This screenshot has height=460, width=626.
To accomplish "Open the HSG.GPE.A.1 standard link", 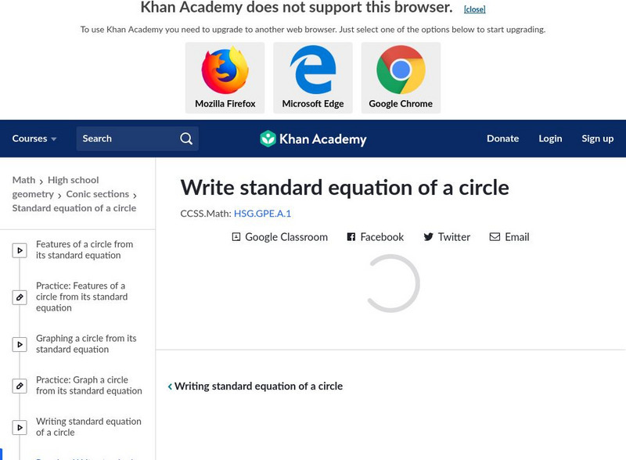I will pos(262,213).
